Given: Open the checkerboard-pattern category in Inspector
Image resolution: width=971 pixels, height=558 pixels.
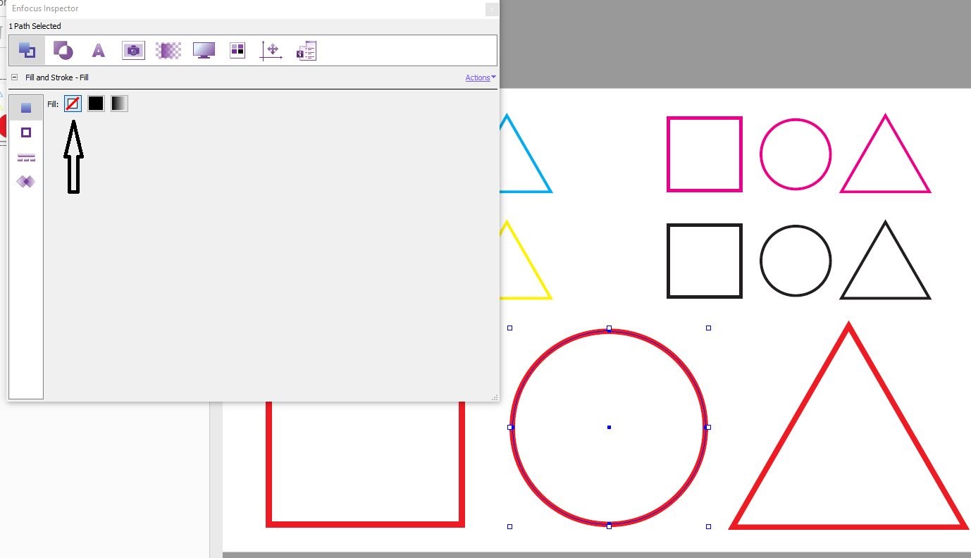Looking at the screenshot, I should 168,51.
